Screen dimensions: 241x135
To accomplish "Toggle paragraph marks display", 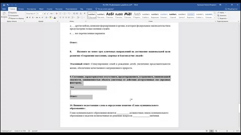I will coord(84,13).
